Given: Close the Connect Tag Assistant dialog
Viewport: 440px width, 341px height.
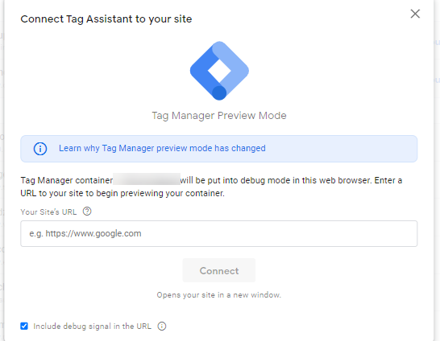Looking at the screenshot, I should 415,14.
